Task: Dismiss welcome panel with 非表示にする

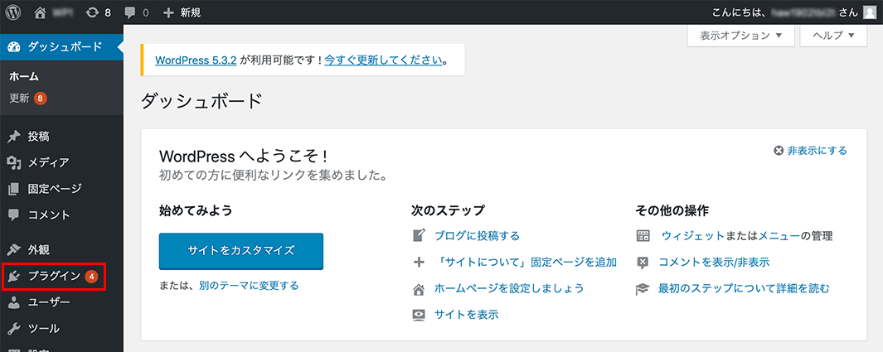Action: click(810, 150)
